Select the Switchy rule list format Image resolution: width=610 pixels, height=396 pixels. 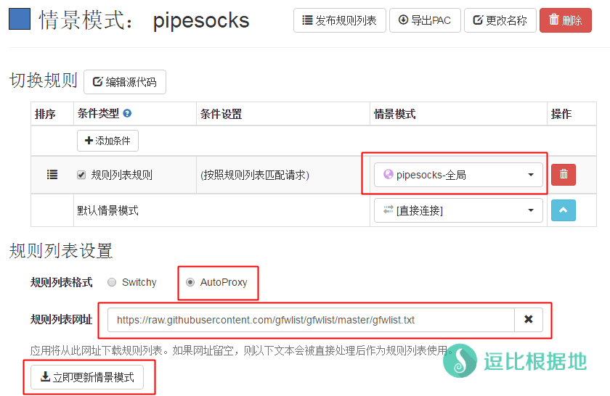[112, 282]
